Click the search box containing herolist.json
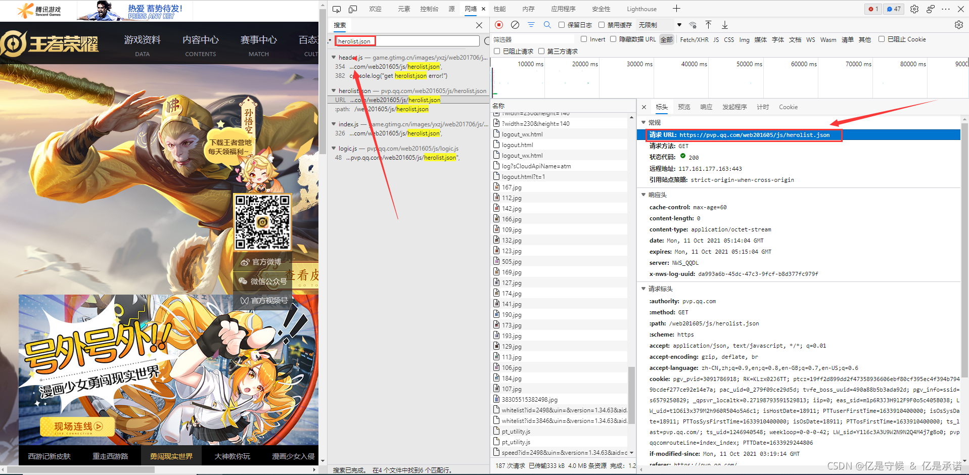 tap(407, 41)
